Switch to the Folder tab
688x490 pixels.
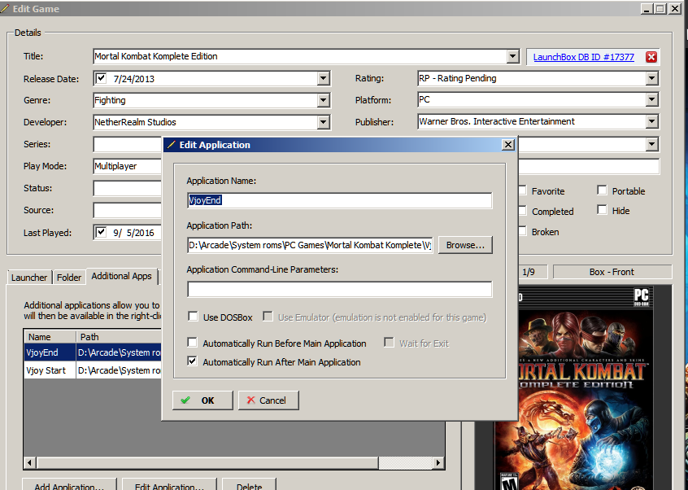[x=69, y=278]
